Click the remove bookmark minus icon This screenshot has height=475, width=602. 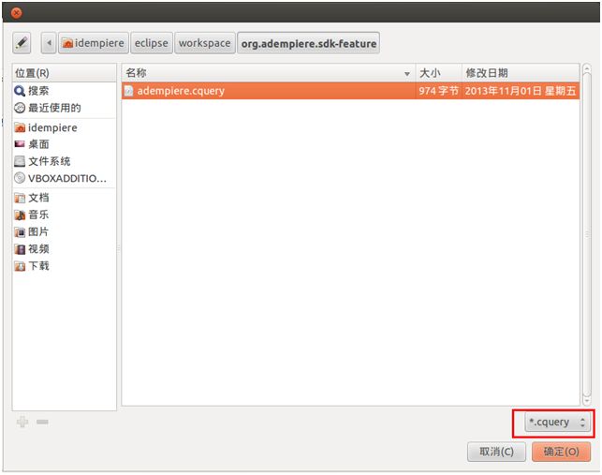[42, 422]
